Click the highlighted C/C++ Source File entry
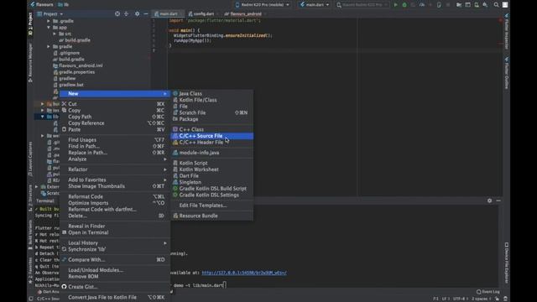Image resolution: width=537 pixels, height=302 pixels. tap(212, 136)
